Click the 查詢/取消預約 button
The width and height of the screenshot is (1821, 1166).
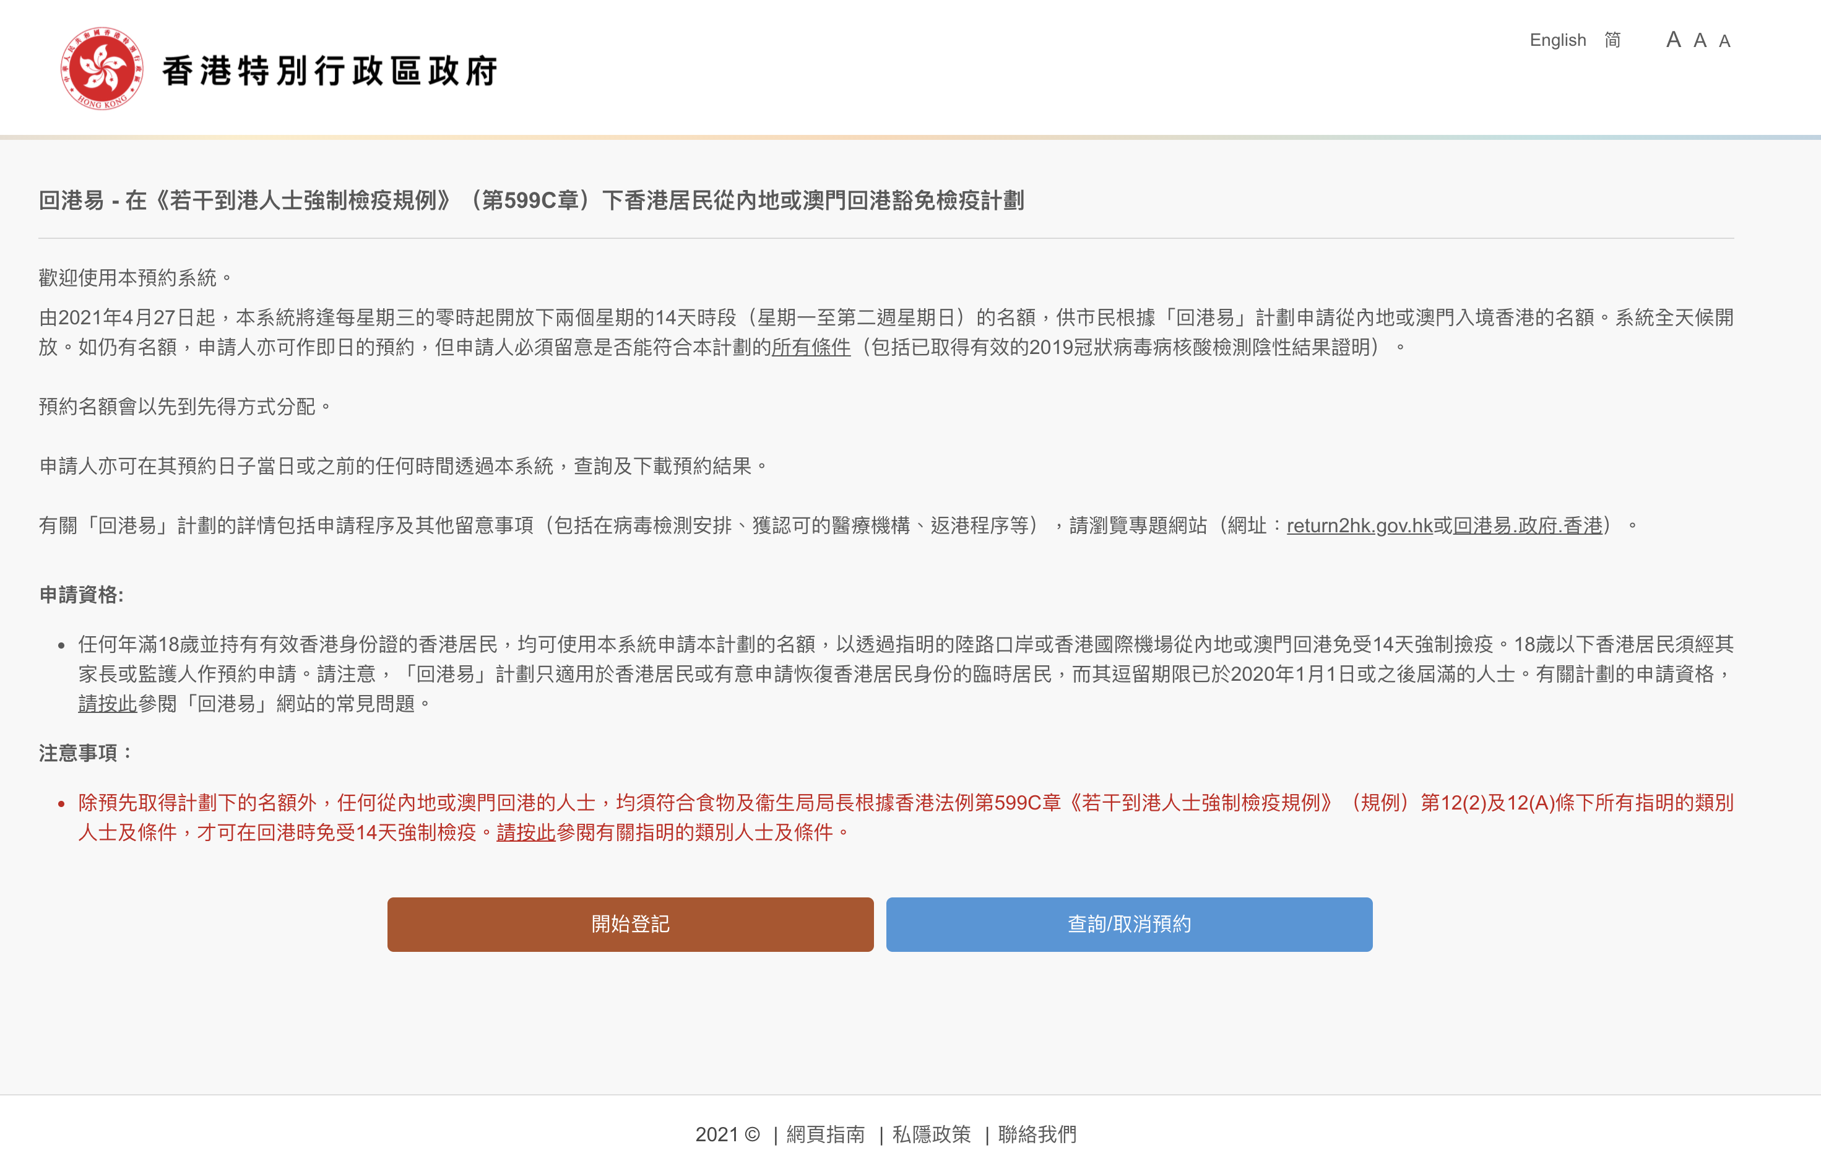1129,925
